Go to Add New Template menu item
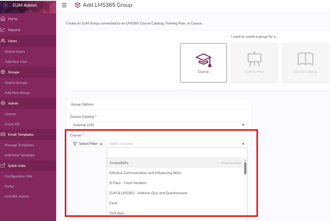 click(x=19, y=155)
